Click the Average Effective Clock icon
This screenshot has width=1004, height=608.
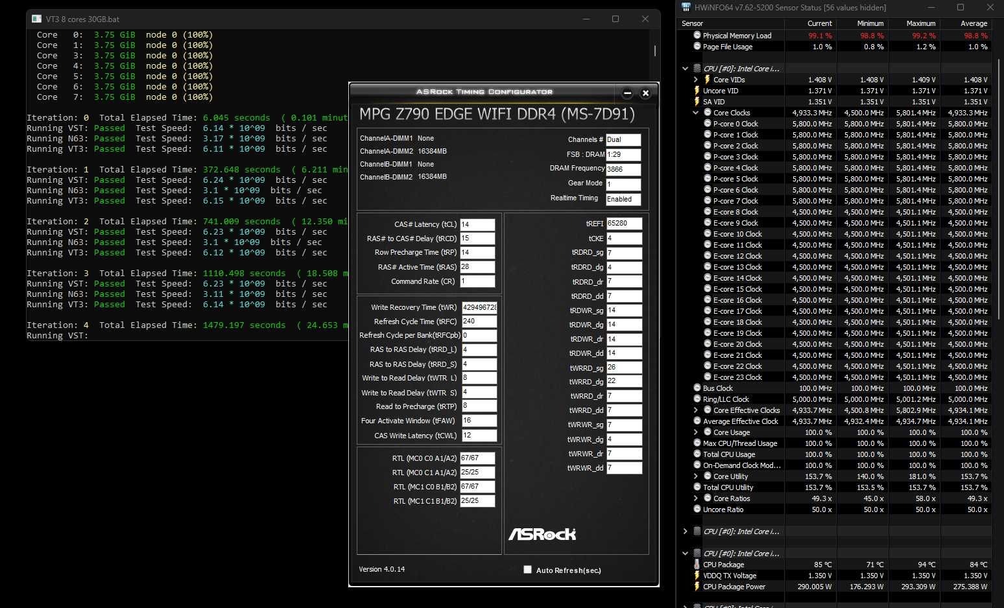coord(697,421)
